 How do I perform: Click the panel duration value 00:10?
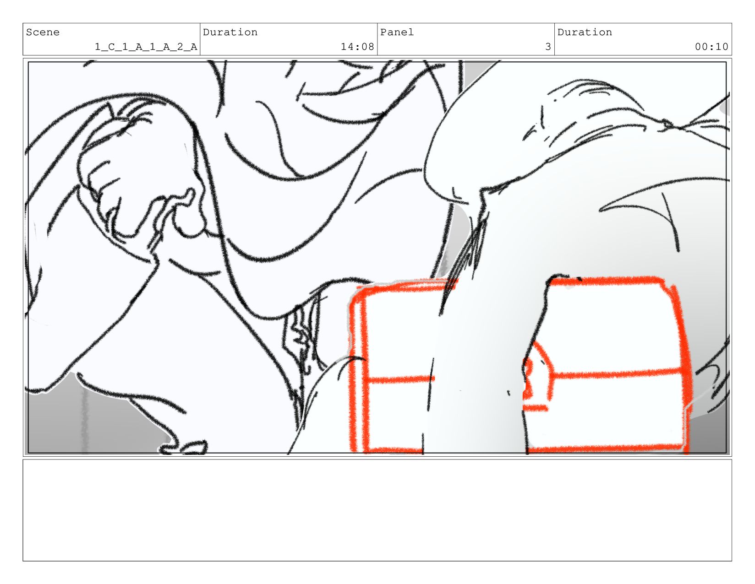[x=711, y=47]
